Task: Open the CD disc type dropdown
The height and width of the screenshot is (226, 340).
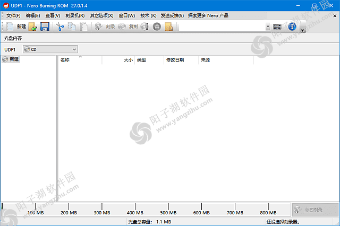Action: (x=50, y=49)
